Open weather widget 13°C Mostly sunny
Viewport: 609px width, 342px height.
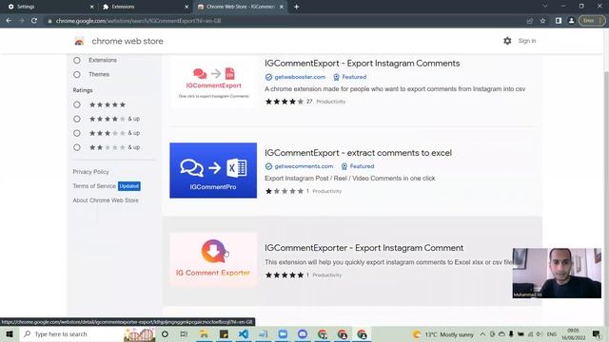pos(443,334)
